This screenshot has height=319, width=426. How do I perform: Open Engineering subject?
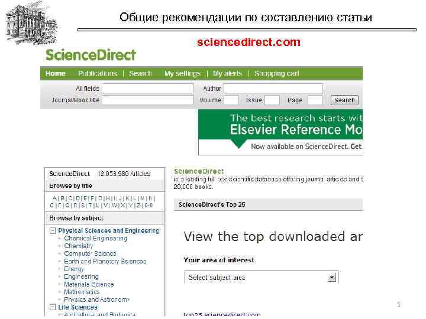pos(81,276)
